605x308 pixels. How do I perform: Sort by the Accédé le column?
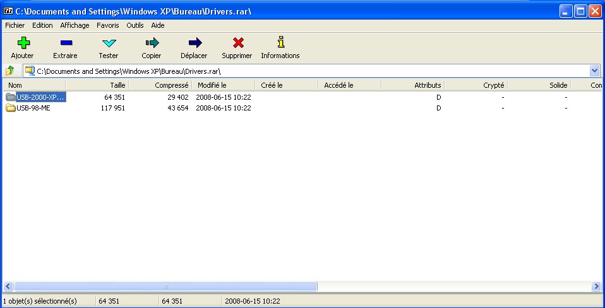[350, 85]
